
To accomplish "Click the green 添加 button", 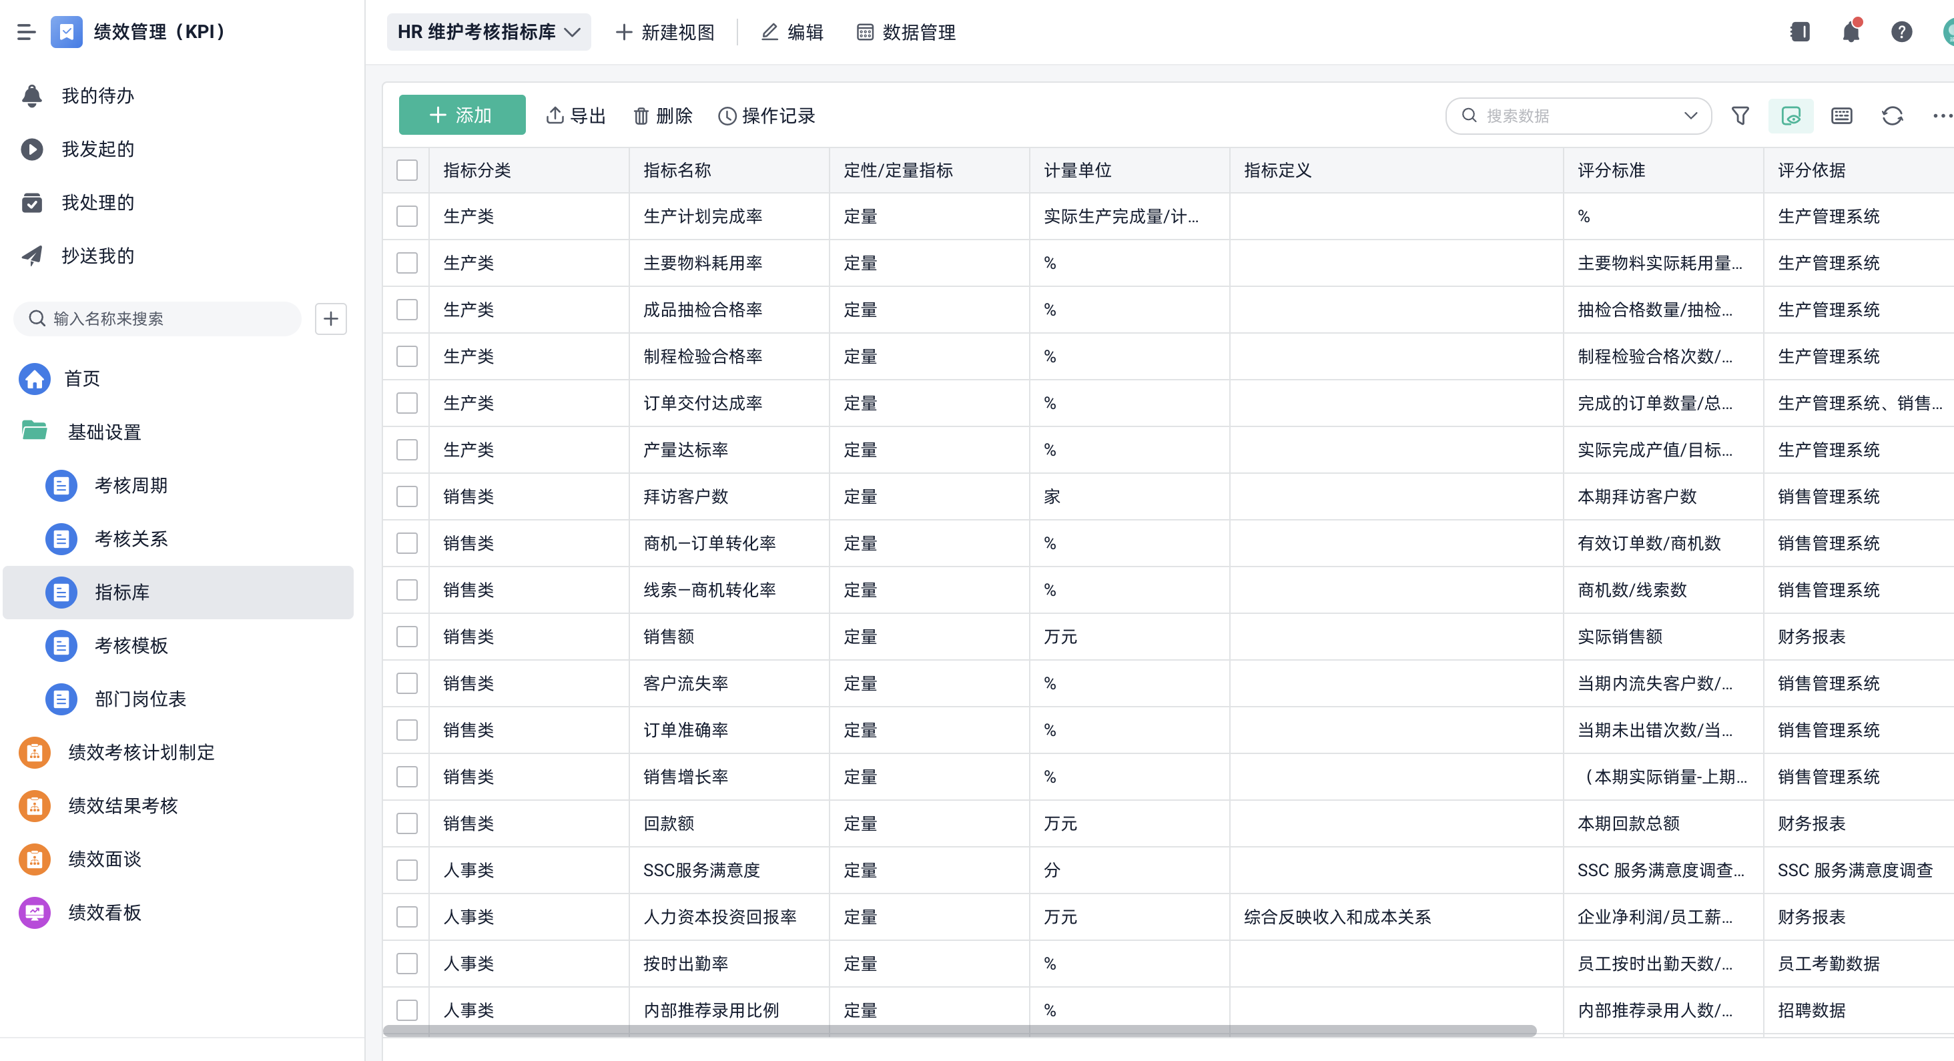I will pos(462,115).
